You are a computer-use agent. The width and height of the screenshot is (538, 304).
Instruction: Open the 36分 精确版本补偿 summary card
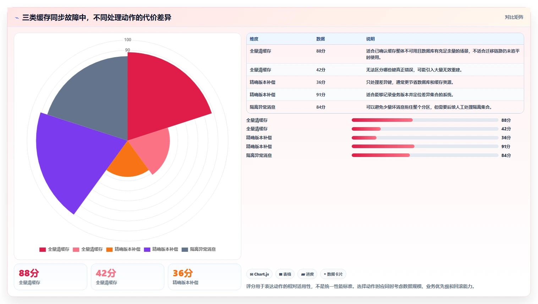click(x=204, y=277)
